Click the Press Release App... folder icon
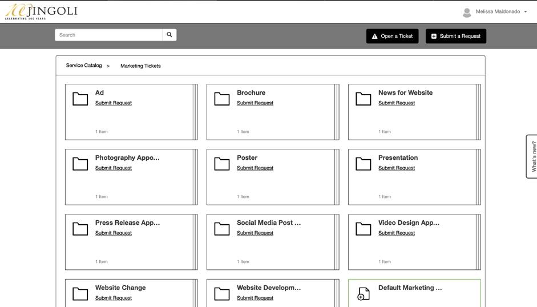This screenshot has width=537, height=307. pyautogui.click(x=80, y=229)
